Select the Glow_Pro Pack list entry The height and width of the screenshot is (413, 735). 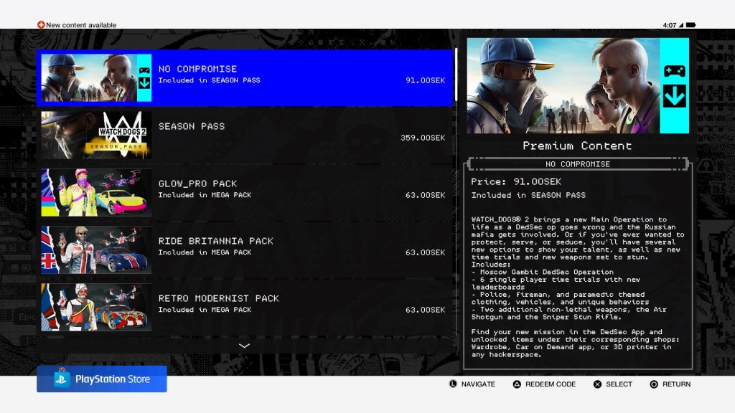point(245,192)
